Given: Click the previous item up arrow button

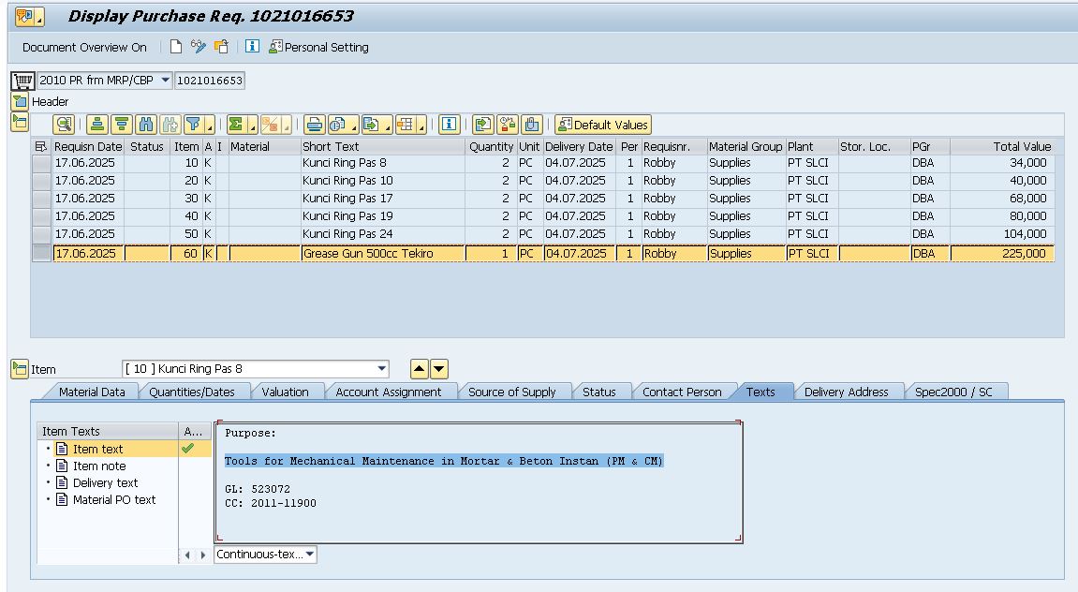Looking at the screenshot, I should pyautogui.click(x=420, y=369).
